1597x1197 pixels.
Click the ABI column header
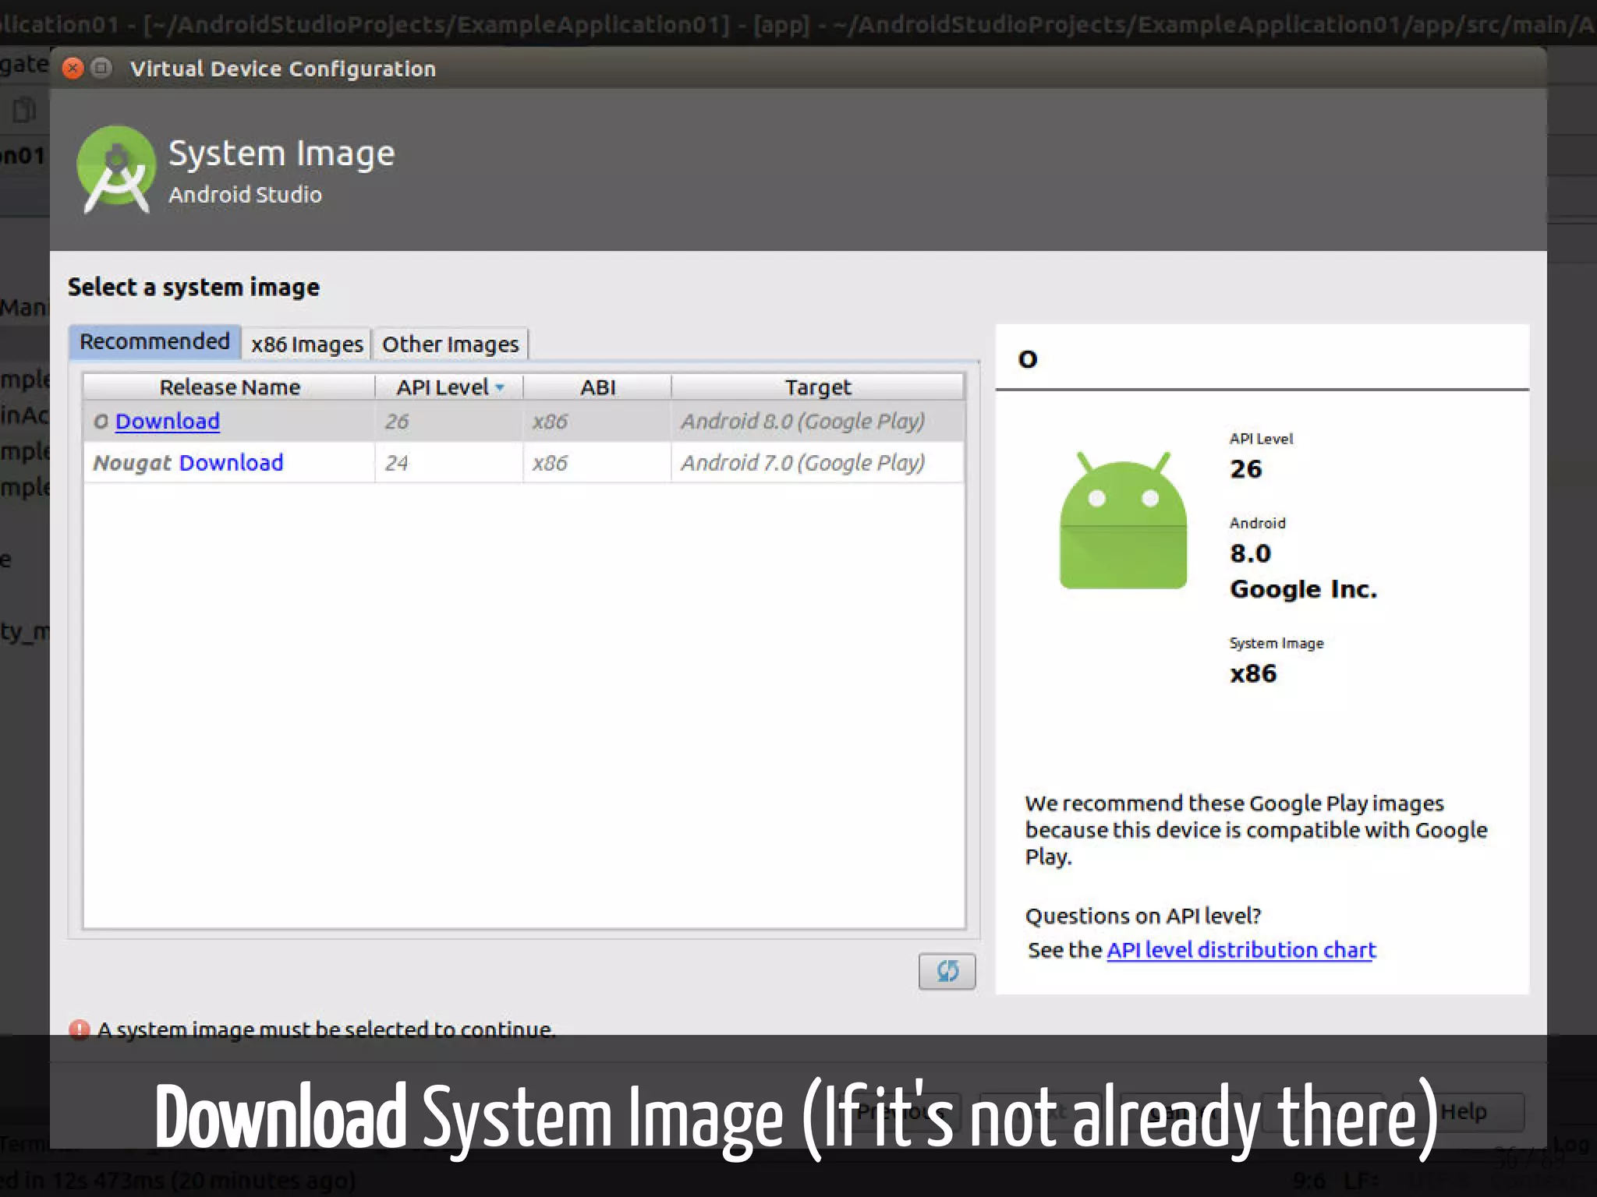pos(597,387)
